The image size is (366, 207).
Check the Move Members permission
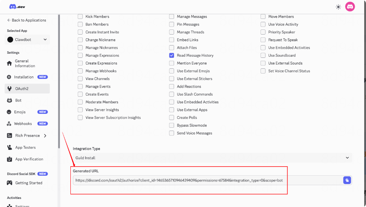(x=263, y=16)
